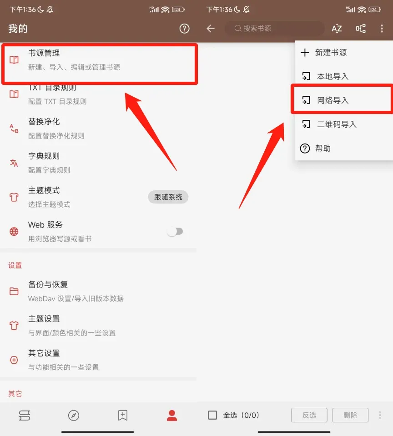Open the AZ sort menu
The image size is (393, 436).
[337, 29]
